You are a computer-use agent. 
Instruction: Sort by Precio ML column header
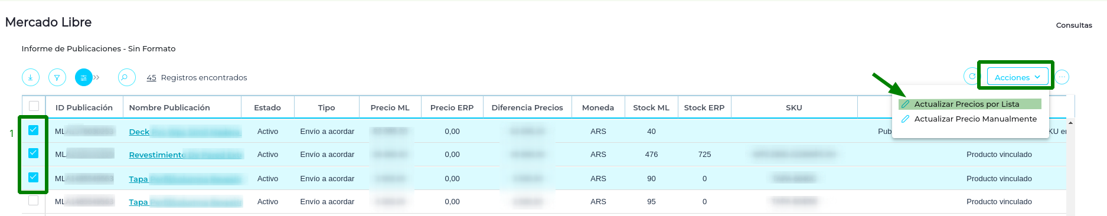[x=390, y=107]
